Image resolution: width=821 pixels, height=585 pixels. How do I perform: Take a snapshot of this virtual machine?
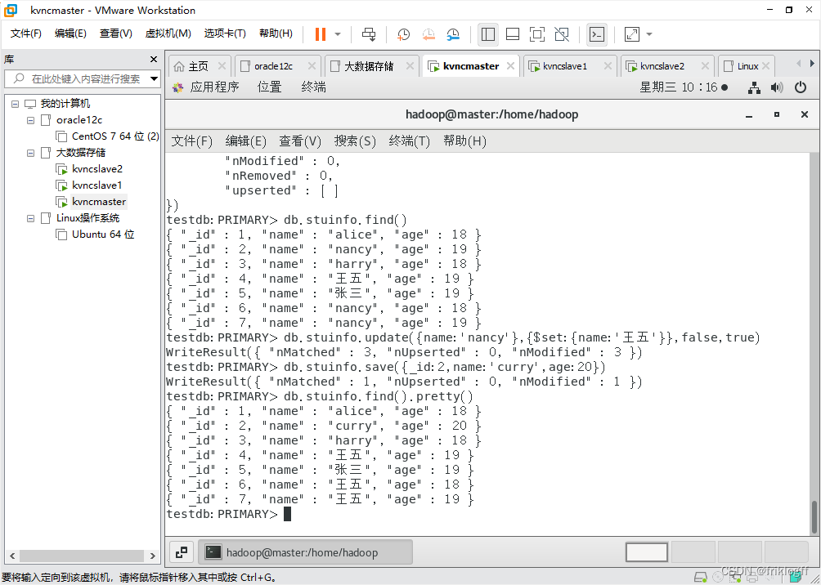403,34
